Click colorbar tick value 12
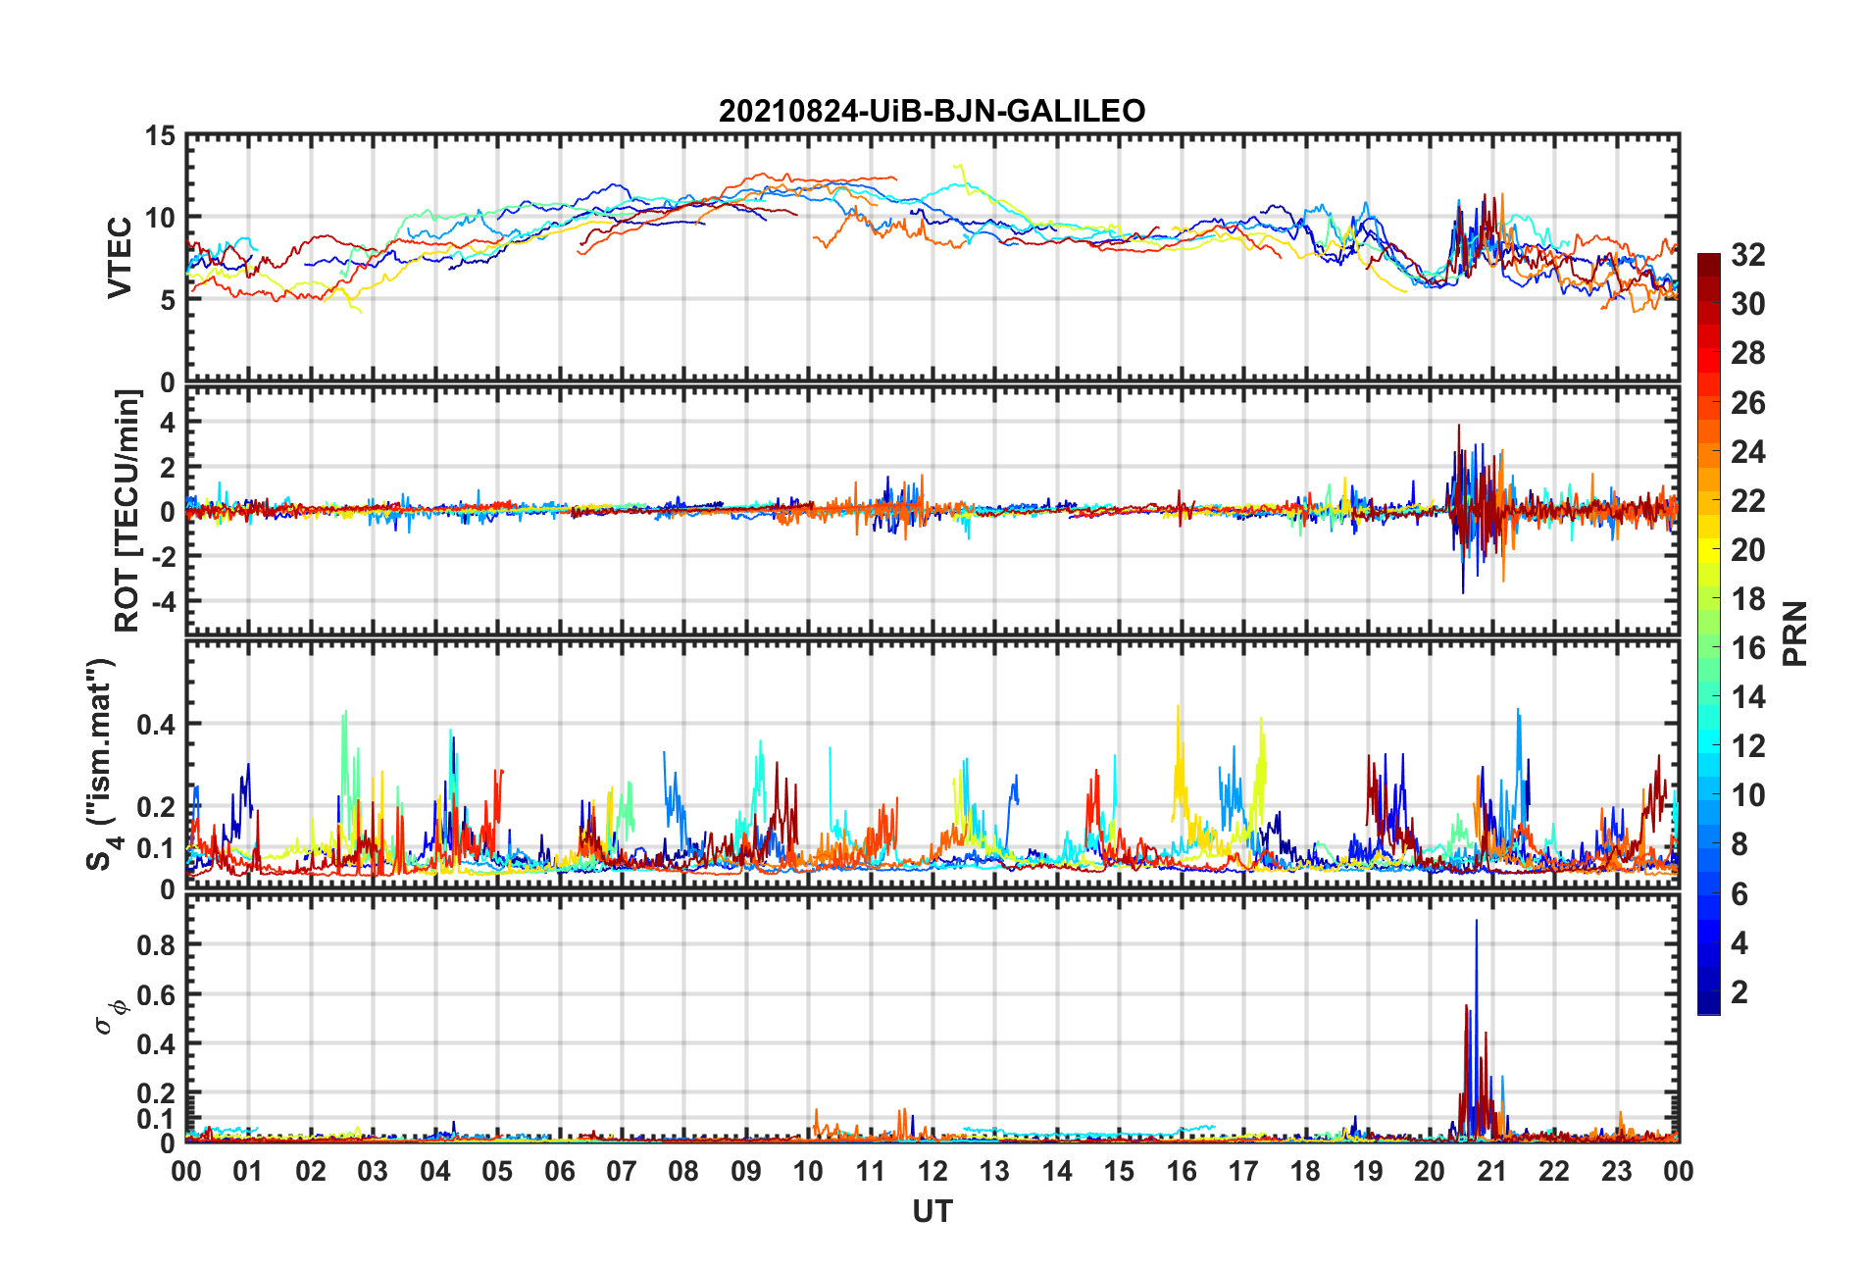 point(1748,745)
